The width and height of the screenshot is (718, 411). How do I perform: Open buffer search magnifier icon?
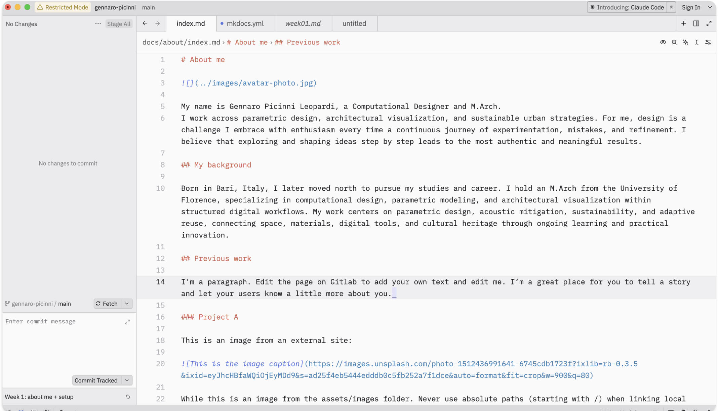[x=674, y=42]
